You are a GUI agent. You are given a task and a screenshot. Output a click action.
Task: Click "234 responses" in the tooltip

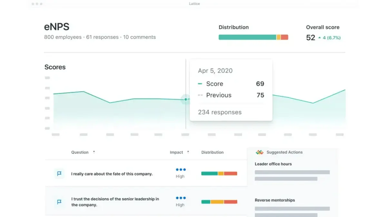pyautogui.click(x=220, y=112)
